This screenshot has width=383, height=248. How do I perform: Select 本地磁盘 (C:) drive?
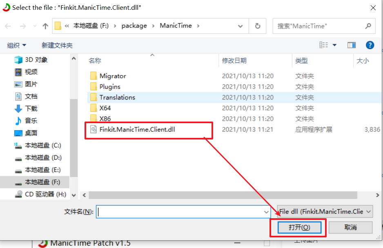[x=38, y=146]
